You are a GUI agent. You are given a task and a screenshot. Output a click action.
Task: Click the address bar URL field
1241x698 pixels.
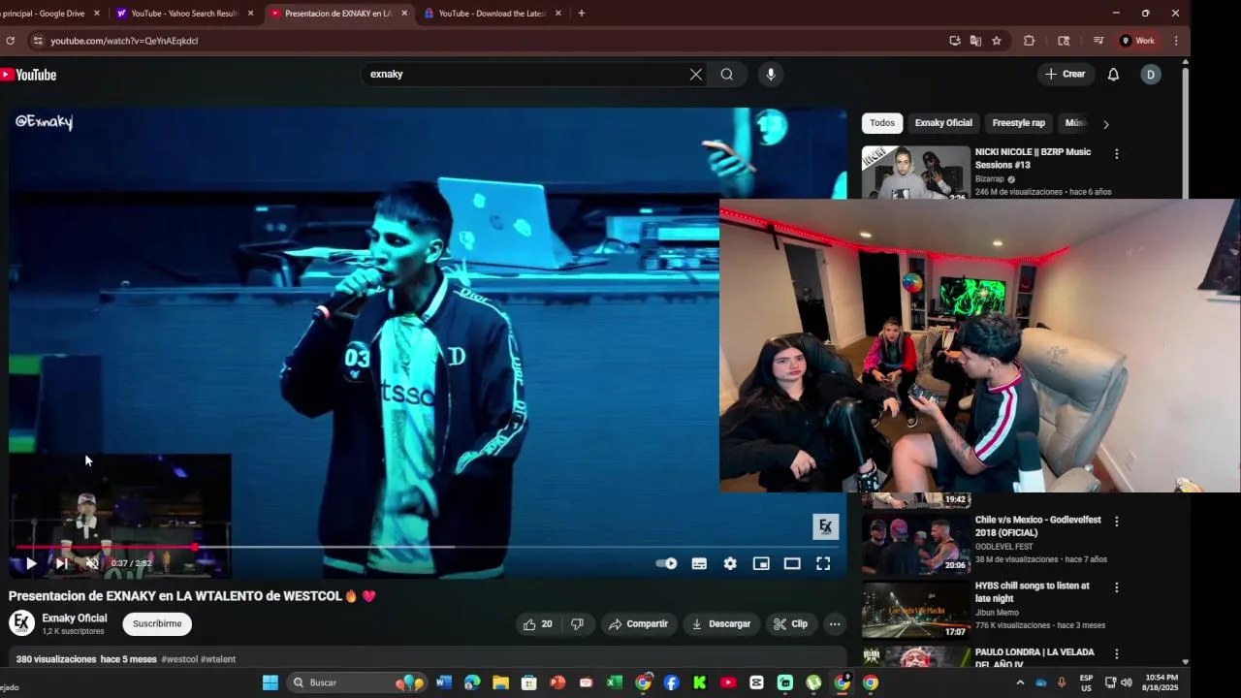coord(485,41)
